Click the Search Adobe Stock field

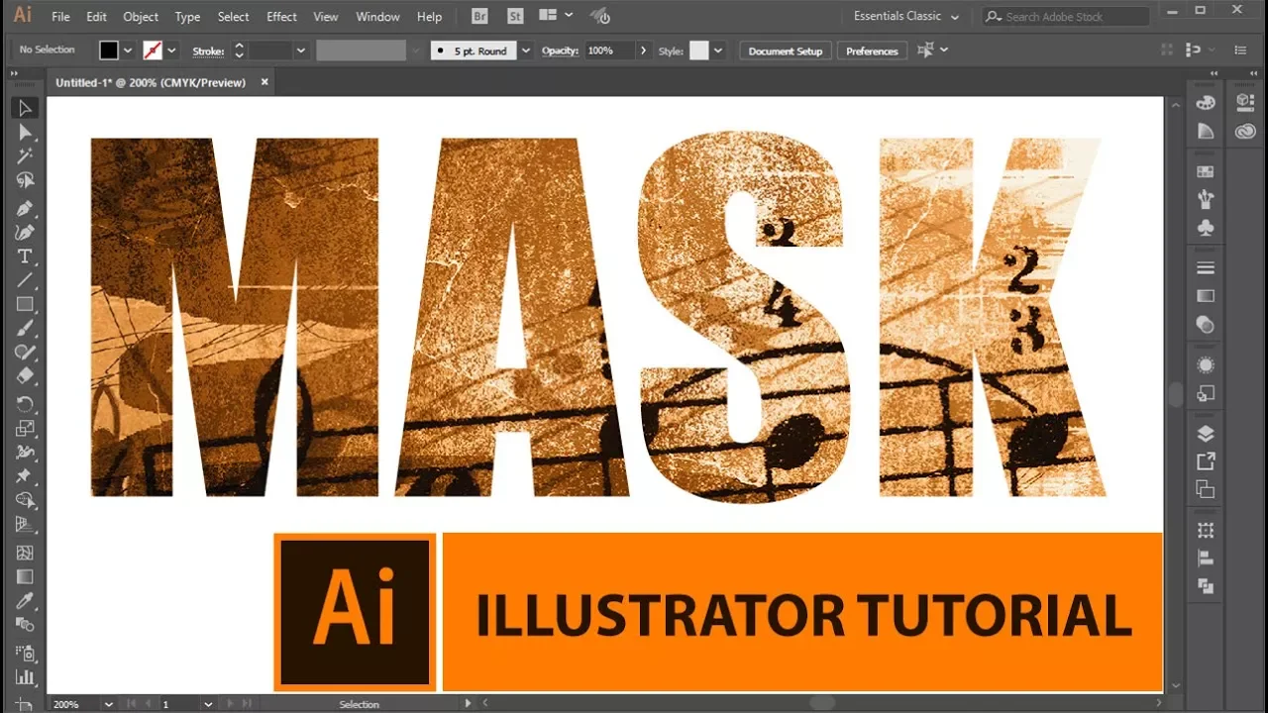[1066, 17]
